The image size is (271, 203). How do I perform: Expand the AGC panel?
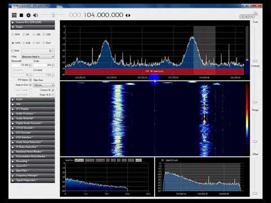(x=33, y=104)
